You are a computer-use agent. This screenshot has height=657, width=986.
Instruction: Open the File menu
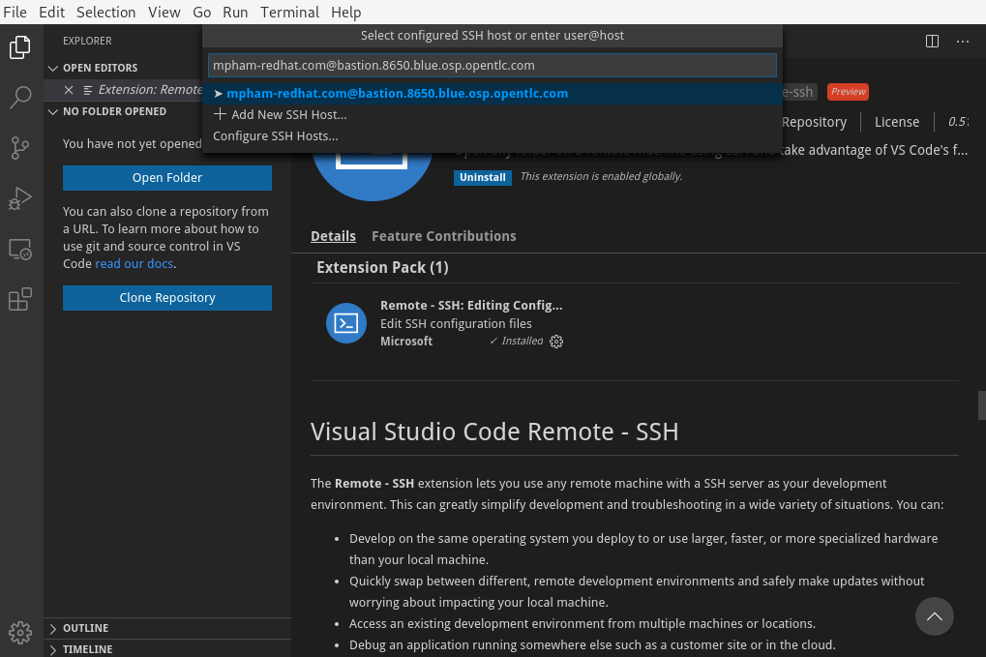click(15, 12)
